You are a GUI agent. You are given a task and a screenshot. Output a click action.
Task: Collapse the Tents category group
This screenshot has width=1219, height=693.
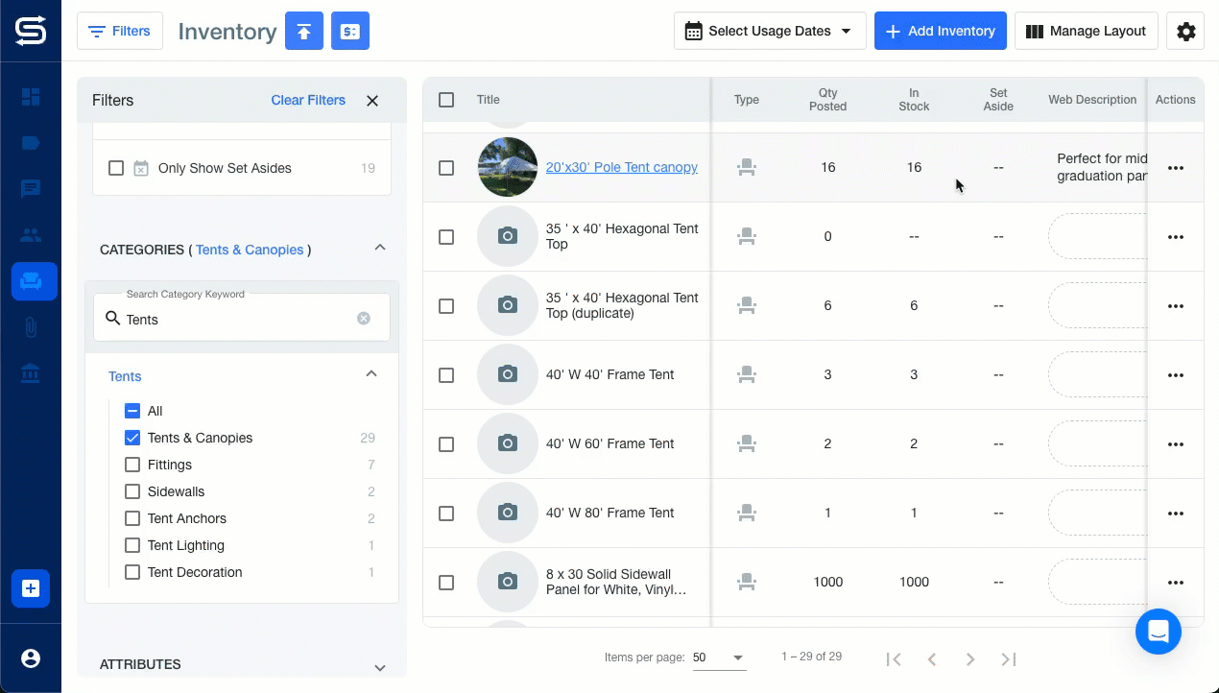coord(371,374)
